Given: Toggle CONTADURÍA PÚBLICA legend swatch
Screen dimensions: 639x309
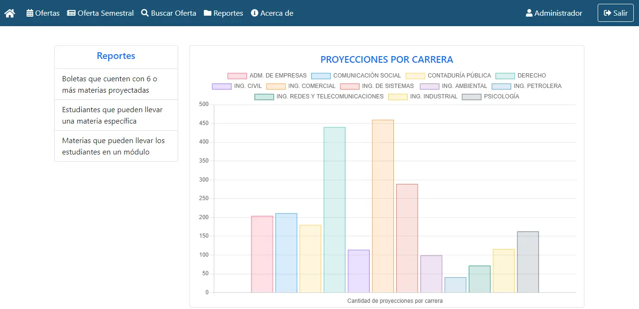Looking at the screenshot, I should pyautogui.click(x=415, y=76).
